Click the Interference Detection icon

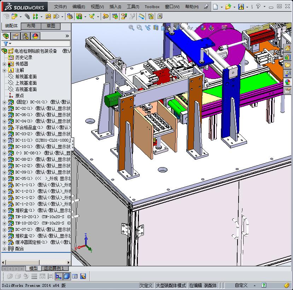[x=141, y=17]
